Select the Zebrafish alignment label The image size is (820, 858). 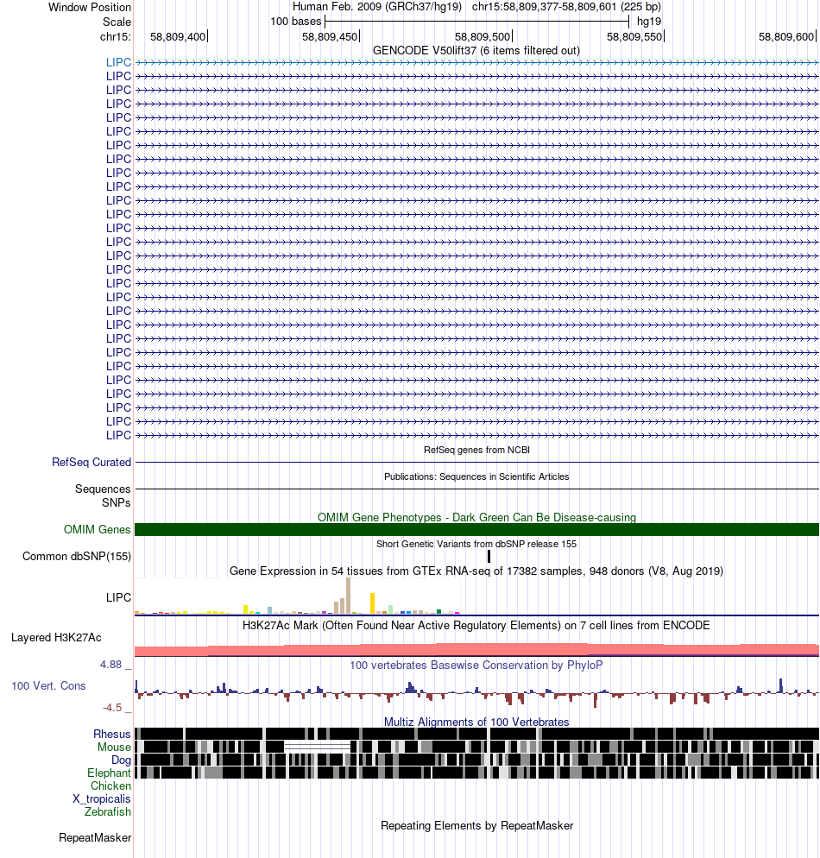point(108,811)
